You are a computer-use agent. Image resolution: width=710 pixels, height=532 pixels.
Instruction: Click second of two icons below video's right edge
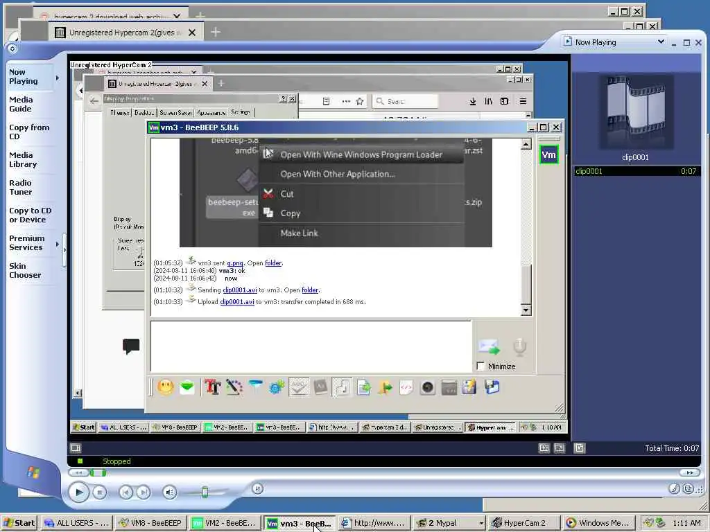point(560,448)
